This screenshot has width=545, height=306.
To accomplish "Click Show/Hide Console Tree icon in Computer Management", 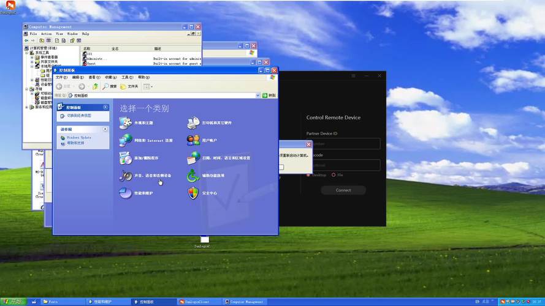I will [48, 40].
